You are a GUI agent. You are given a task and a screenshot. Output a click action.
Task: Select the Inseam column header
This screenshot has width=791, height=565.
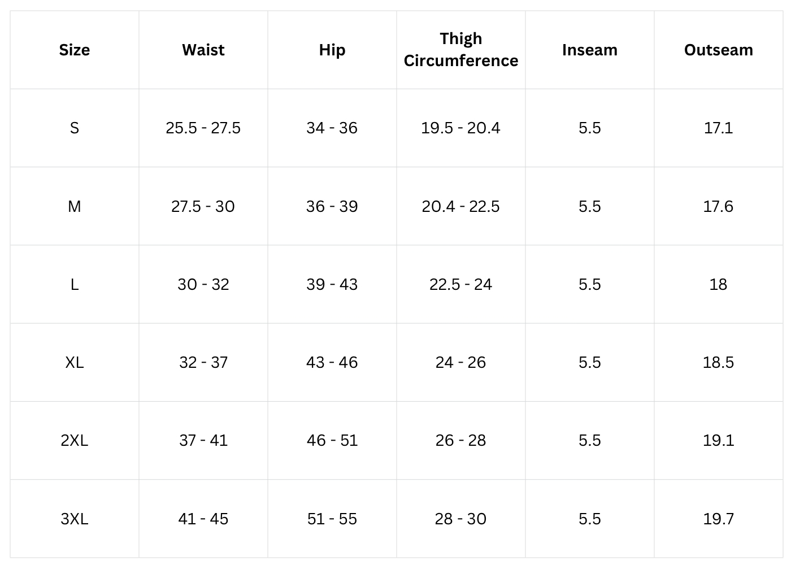(x=590, y=50)
